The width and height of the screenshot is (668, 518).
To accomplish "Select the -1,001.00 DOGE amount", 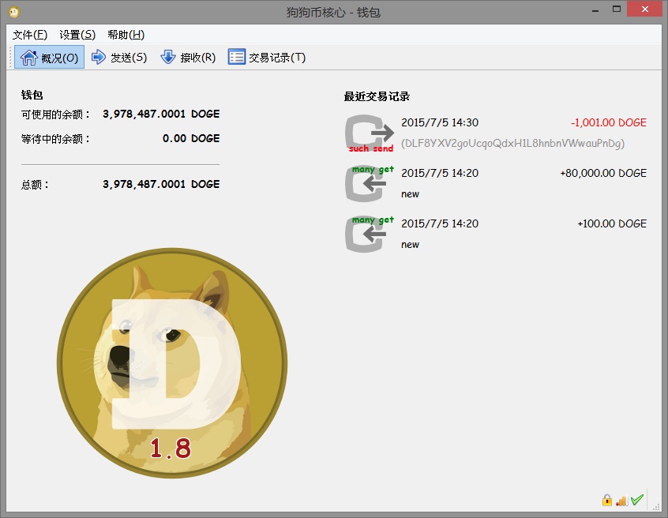I will point(608,122).
